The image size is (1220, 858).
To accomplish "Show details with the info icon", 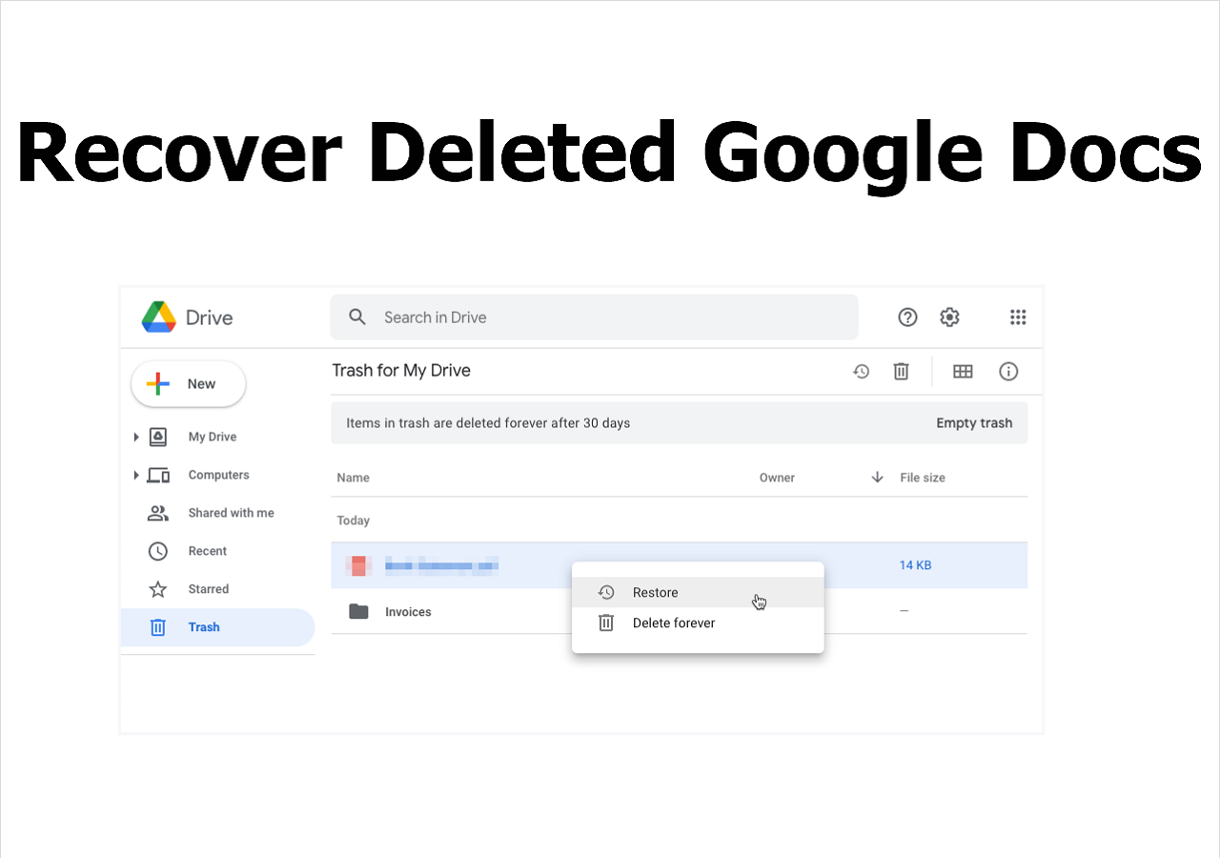I will (x=1008, y=372).
